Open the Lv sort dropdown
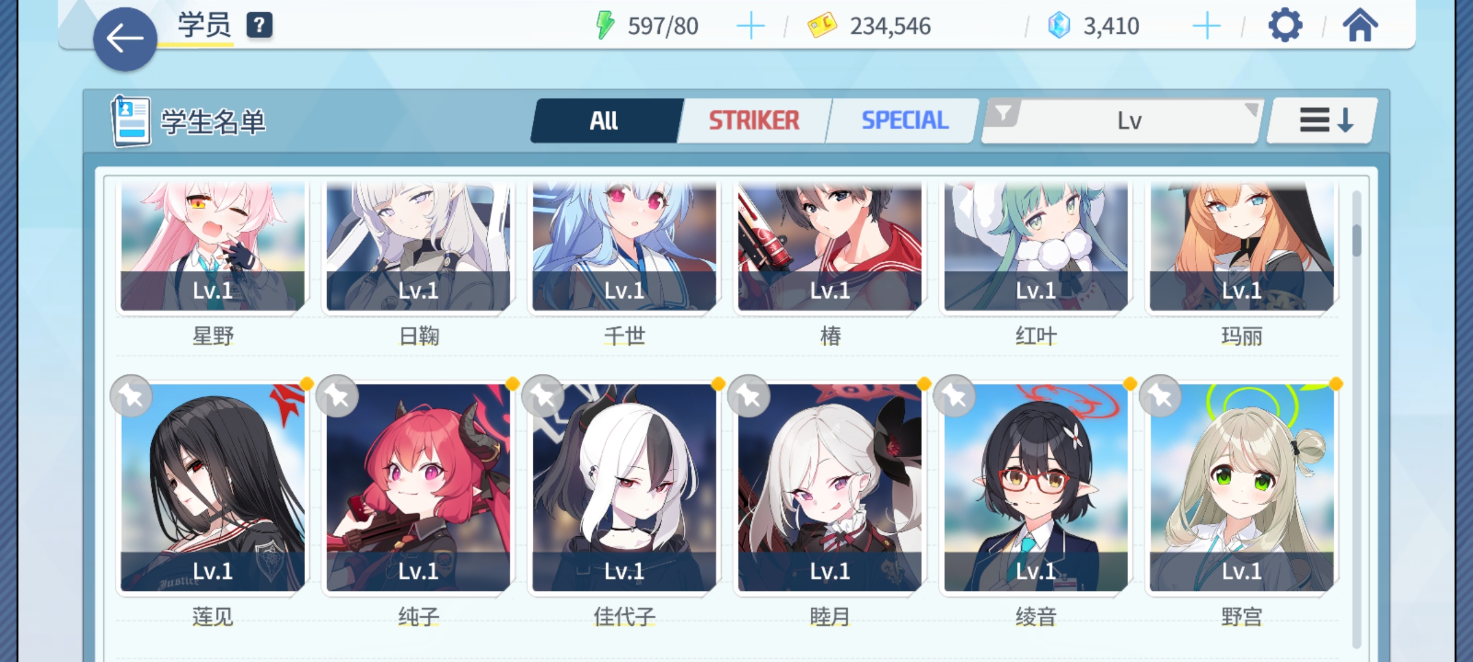Screen dimensions: 1473x662 point(1129,121)
